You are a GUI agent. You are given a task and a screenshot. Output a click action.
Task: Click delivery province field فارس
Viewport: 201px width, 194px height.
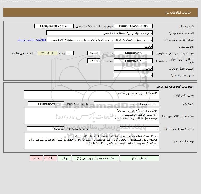point(133,68)
